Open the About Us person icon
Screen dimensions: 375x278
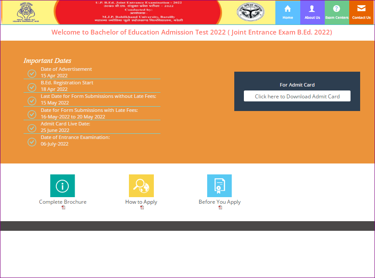tap(312, 8)
